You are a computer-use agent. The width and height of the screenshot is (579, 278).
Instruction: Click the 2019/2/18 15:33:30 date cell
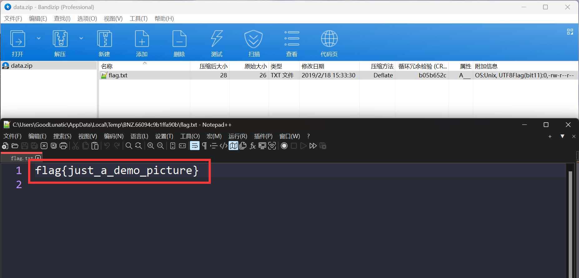[328, 75]
